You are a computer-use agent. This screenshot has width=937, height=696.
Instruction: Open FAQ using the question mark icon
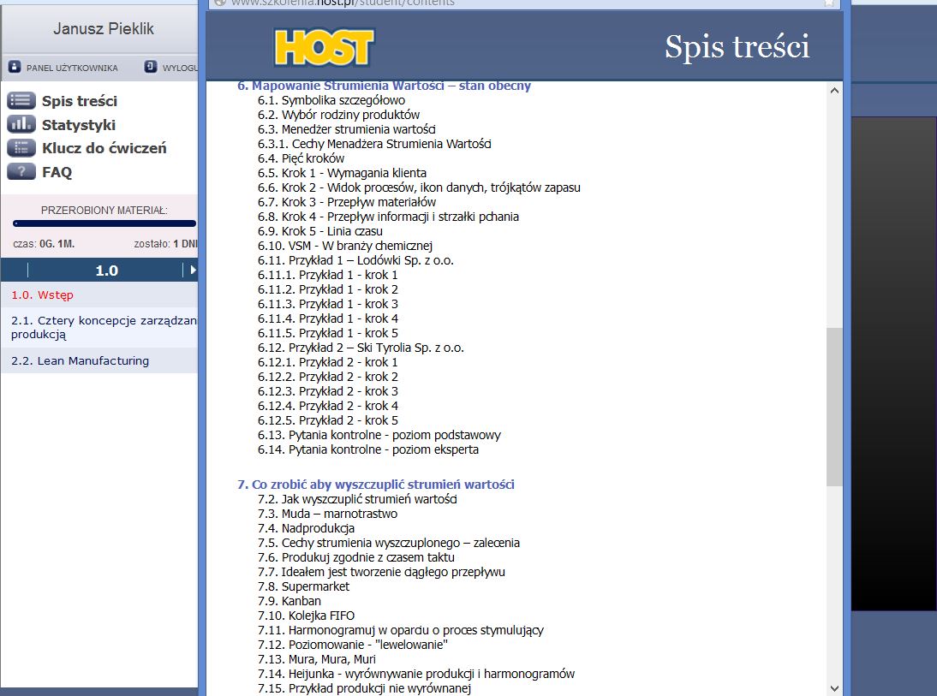click(x=21, y=172)
